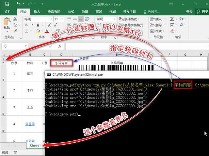This screenshot has height=156, width=209.
Task: Click the Copy icon
Action: pos(15,25)
